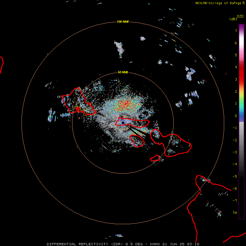Screen dimensions: 246x246
Task: Click the 6 value on color scale
Action: (236, 43)
